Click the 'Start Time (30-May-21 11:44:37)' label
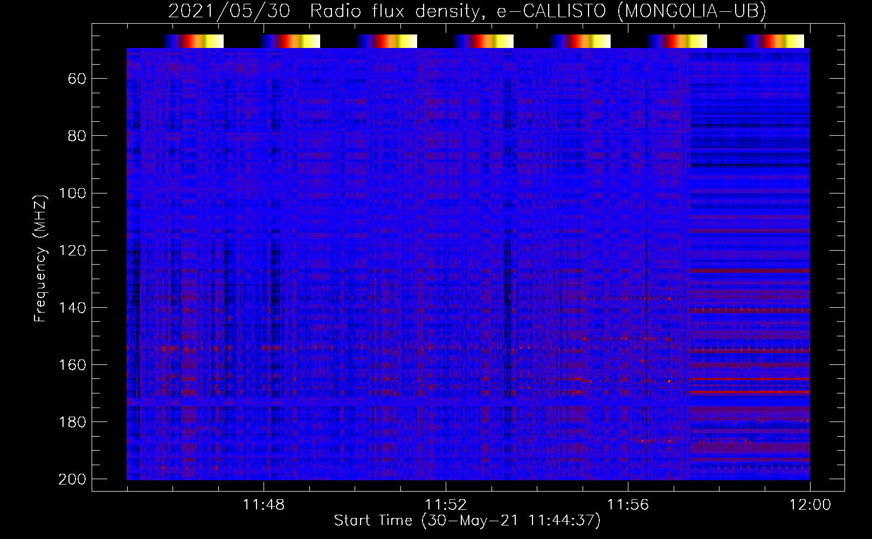Image resolution: width=872 pixels, height=539 pixels. tap(467, 521)
